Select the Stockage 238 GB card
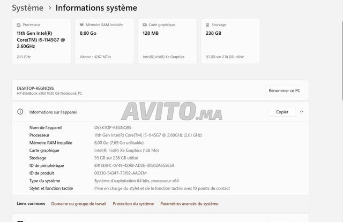This screenshot has height=222, width=343. 230,41
